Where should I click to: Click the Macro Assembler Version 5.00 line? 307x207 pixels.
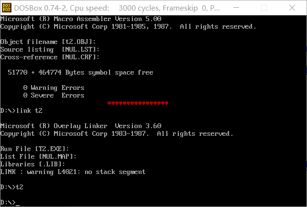pyautogui.click(x=80, y=19)
